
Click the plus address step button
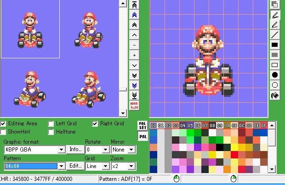coord(134,55)
